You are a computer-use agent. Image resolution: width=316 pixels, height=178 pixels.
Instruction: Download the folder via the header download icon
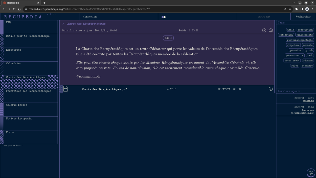point(271,30)
